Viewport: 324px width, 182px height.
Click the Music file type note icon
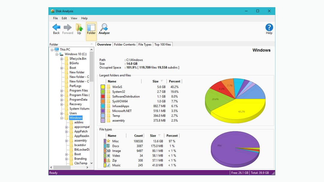click(109, 165)
